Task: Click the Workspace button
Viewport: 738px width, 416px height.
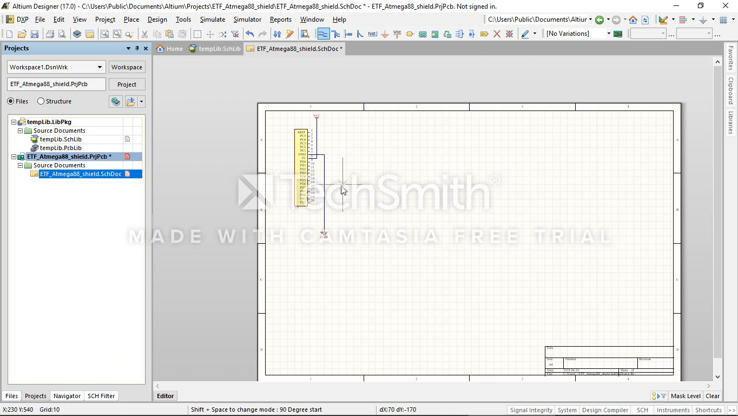Action: click(x=127, y=67)
